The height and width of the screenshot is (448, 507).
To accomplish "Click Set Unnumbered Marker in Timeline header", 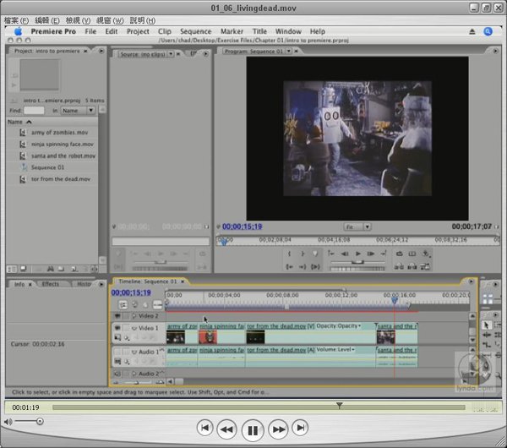I will tap(145, 304).
